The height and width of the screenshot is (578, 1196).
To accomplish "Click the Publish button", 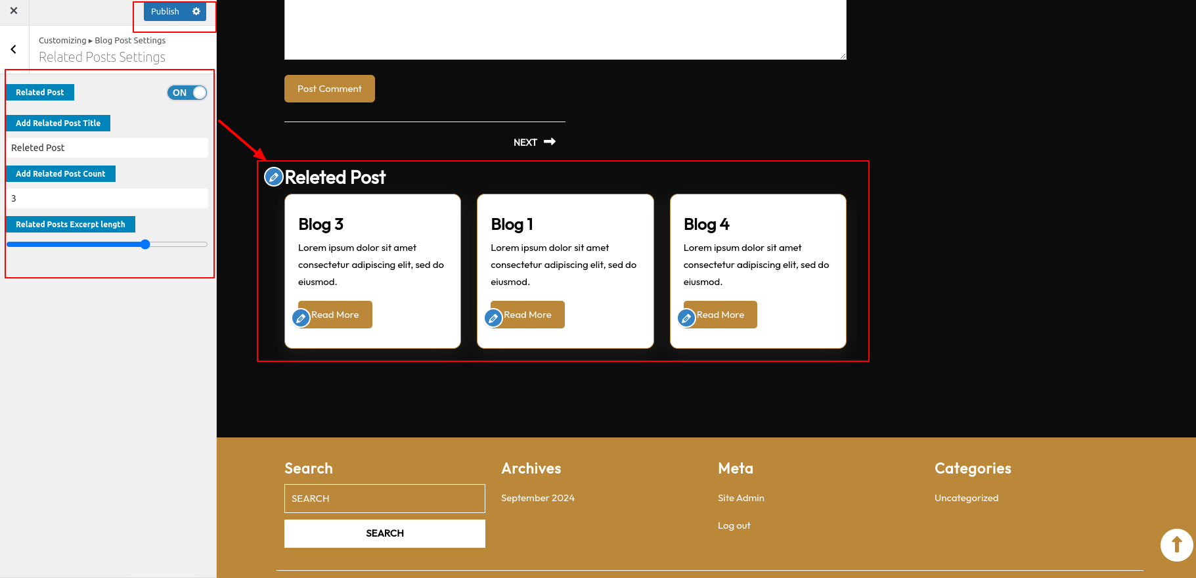I will pos(165,12).
